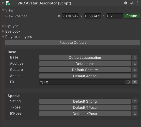This screenshot has width=141, height=127.
Task: Open the component help reference icon
Action: coord(126,3)
